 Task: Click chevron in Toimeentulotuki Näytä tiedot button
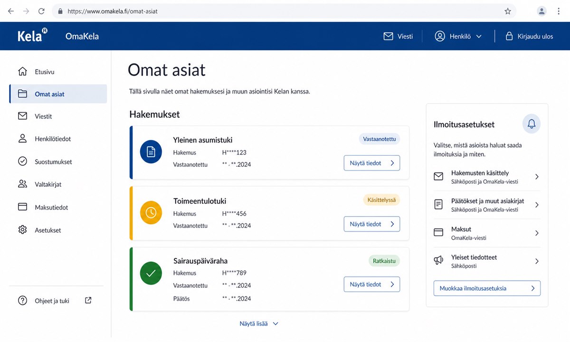tap(392, 224)
